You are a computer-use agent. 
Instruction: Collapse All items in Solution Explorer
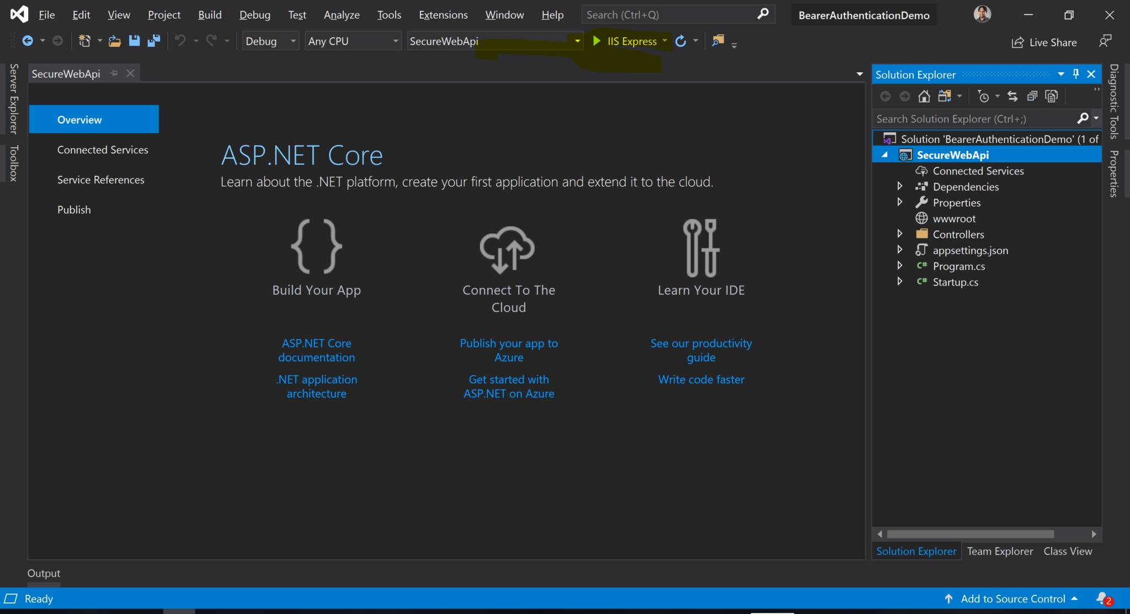tap(1032, 96)
